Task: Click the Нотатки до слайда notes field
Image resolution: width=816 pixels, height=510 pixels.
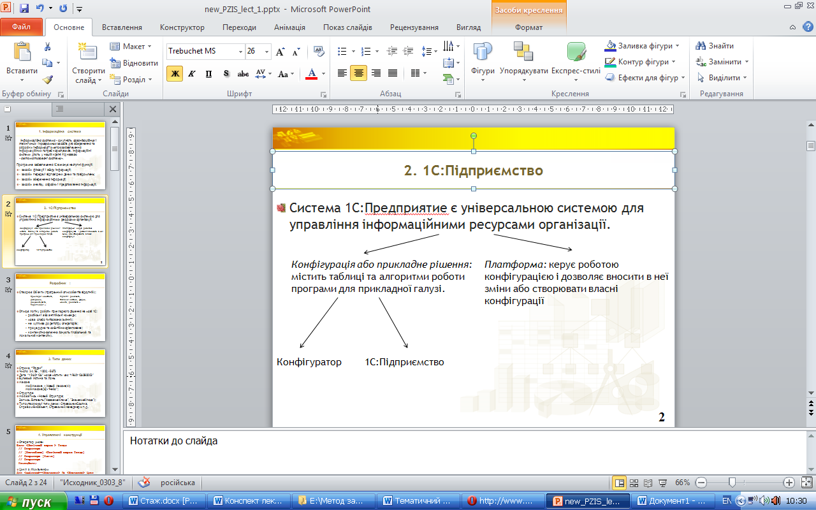Action: point(463,451)
